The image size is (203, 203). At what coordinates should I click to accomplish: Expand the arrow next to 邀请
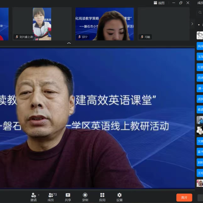coord(38,195)
